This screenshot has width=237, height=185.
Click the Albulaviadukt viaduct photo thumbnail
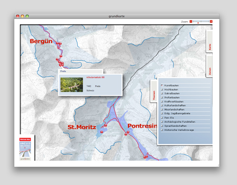[72, 84]
